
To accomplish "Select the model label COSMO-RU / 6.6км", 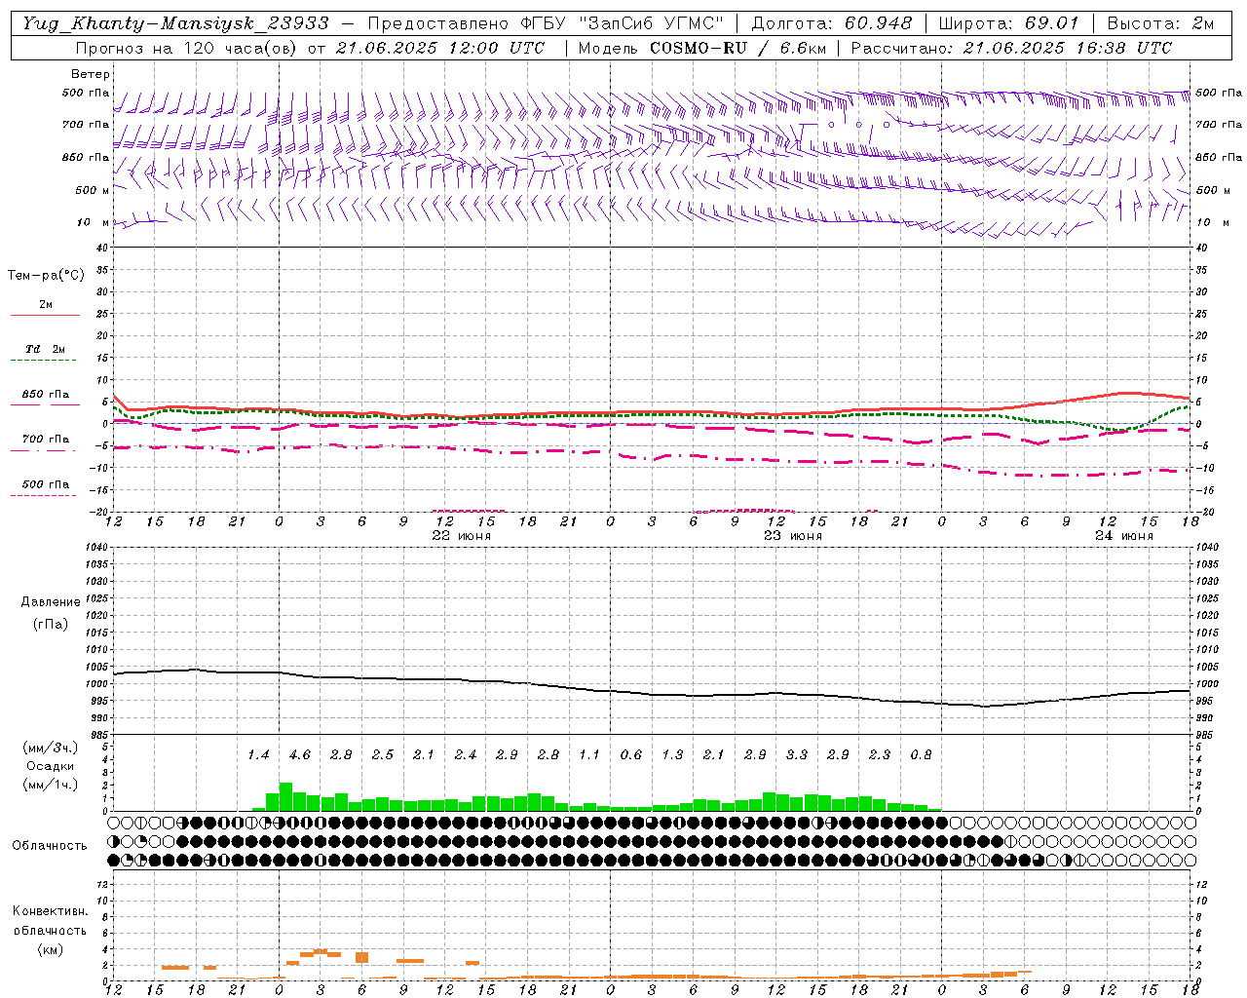I will click(737, 48).
